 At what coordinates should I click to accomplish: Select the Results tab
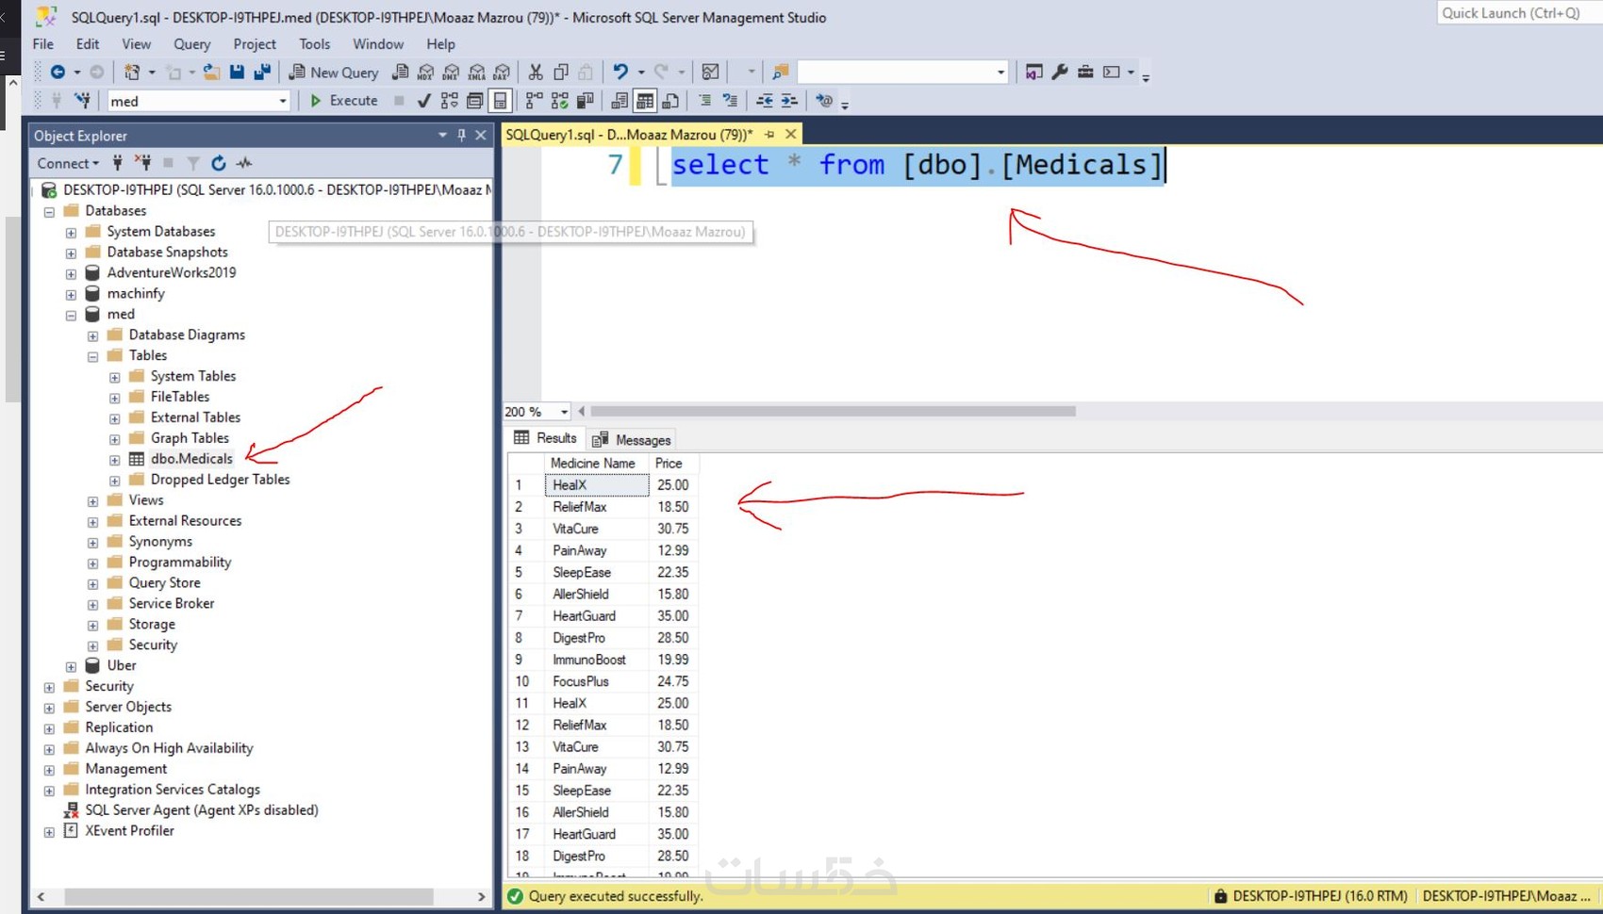click(x=546, y=438)
